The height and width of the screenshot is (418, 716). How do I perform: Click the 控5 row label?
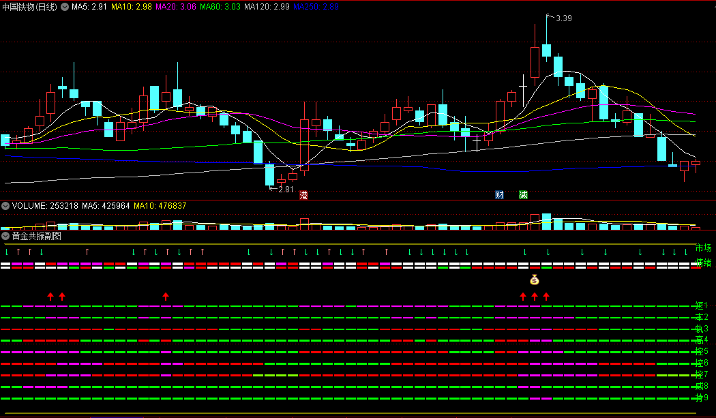(702, 351)
